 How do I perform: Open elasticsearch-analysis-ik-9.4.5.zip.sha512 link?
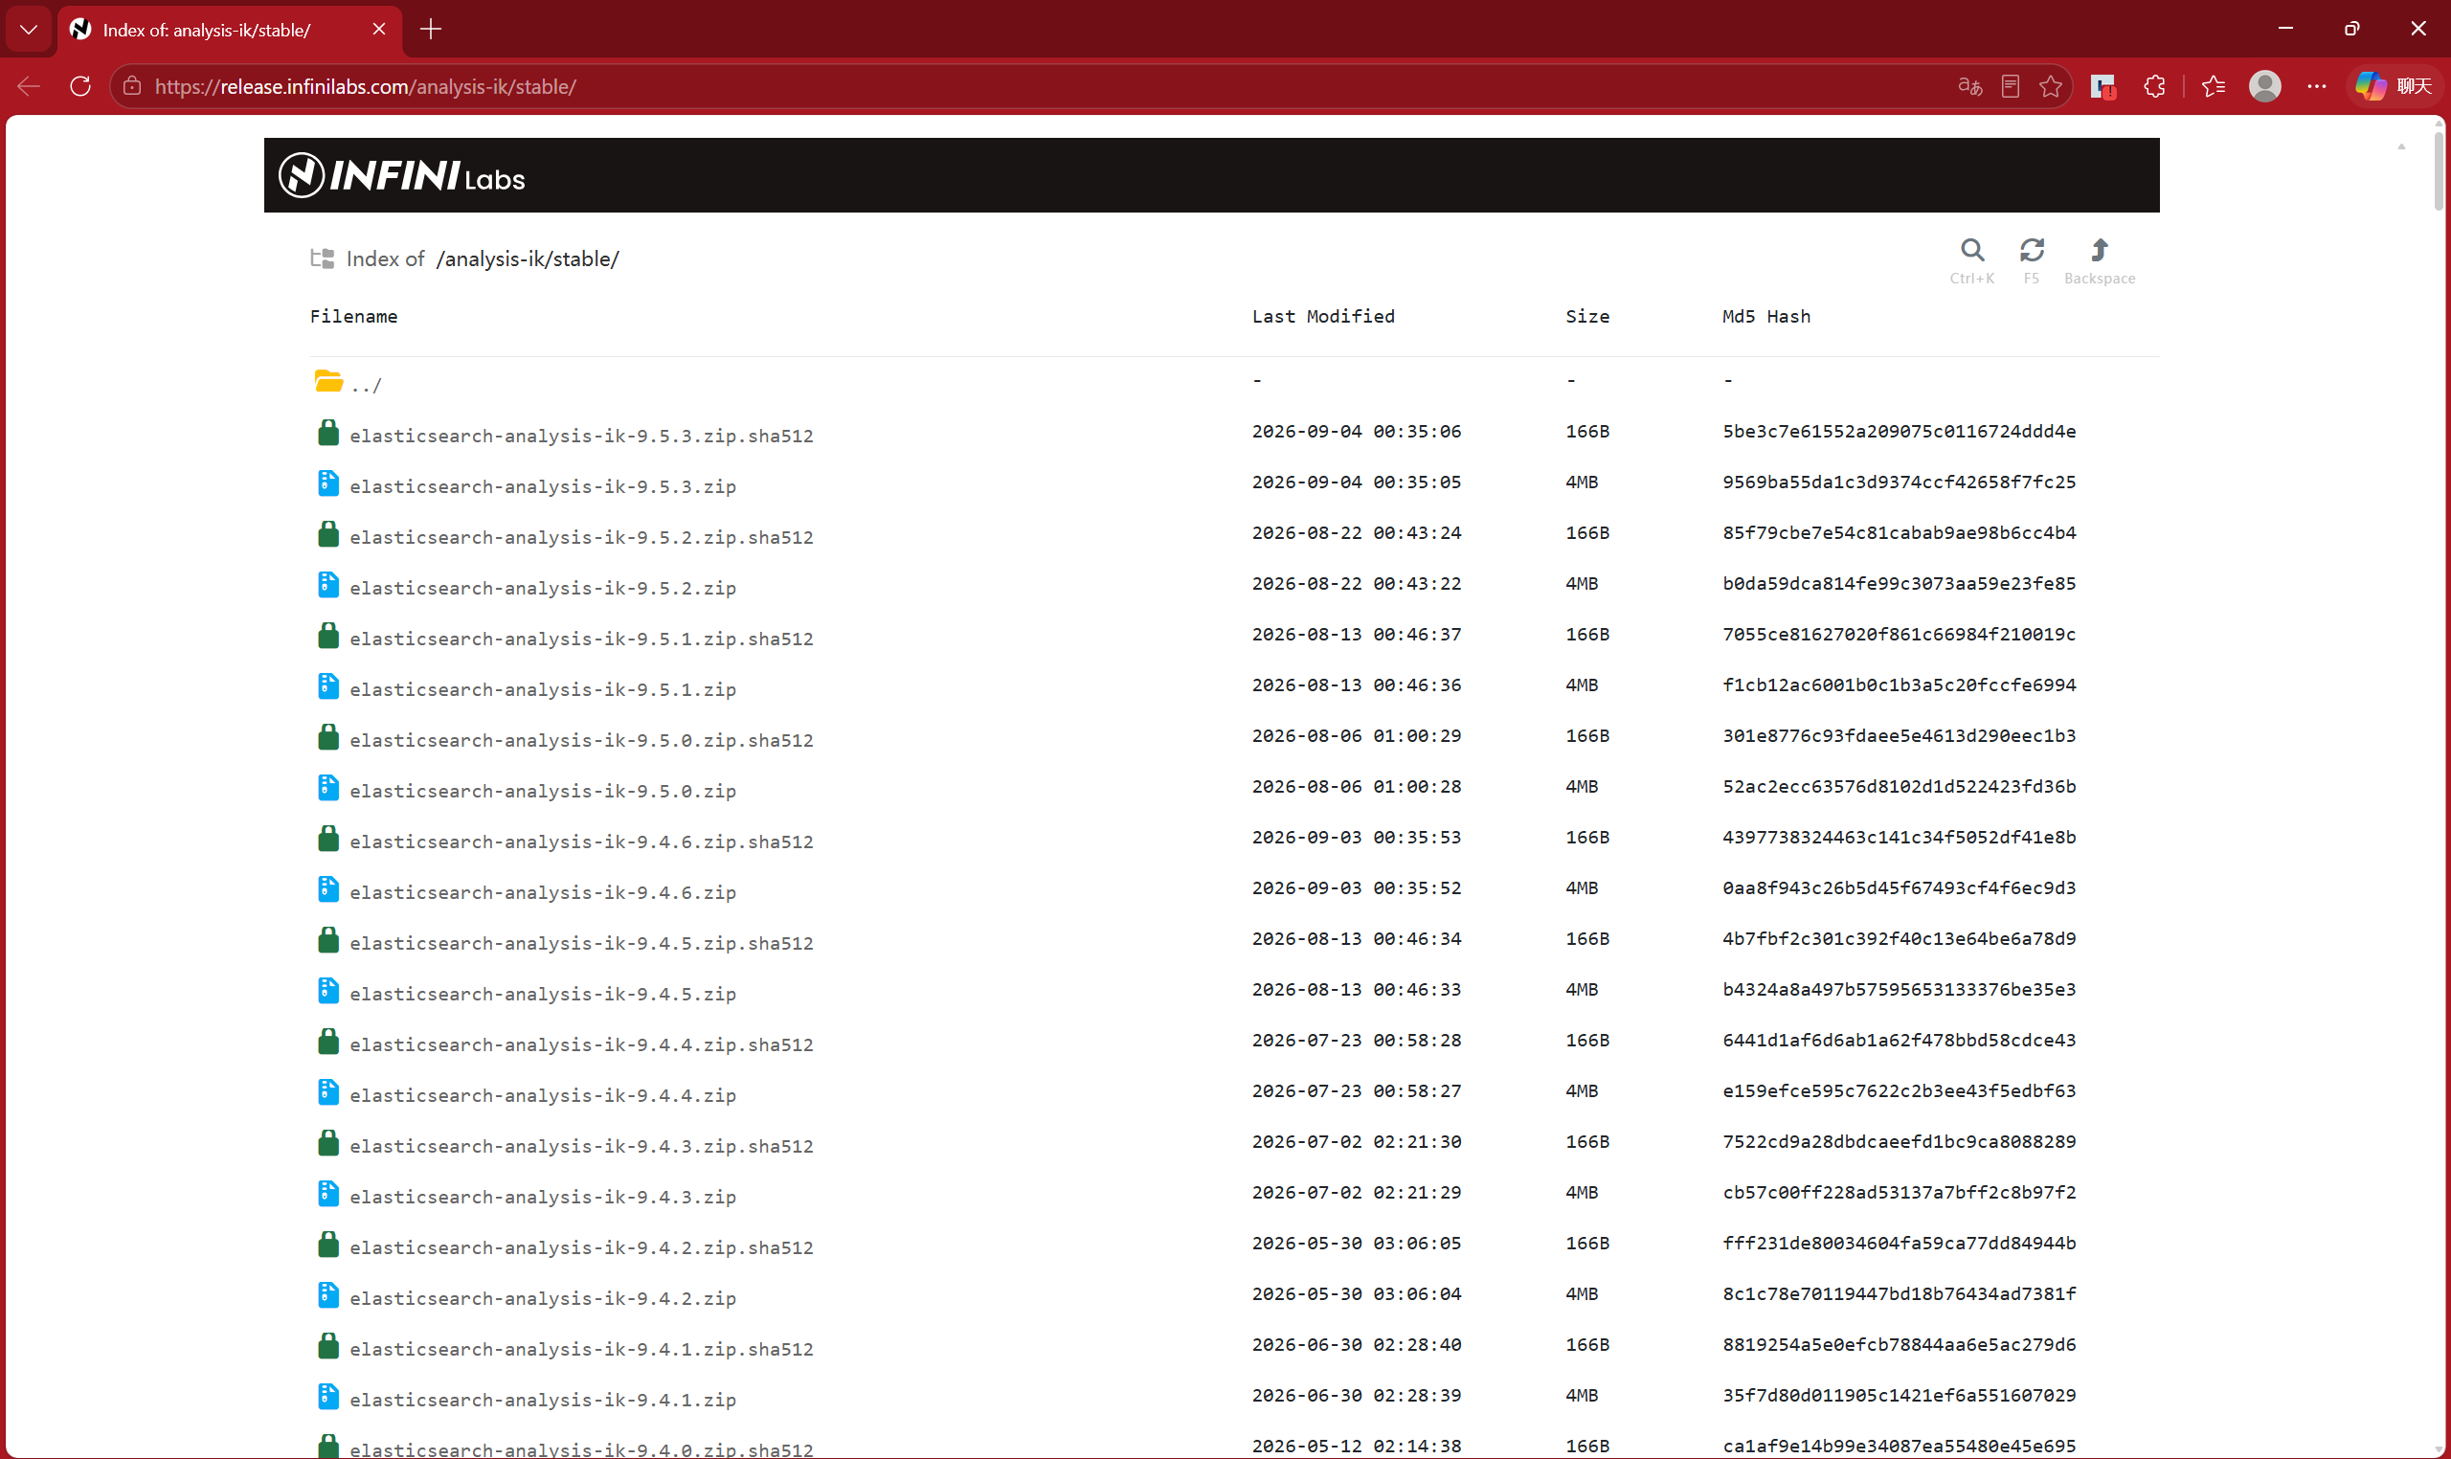[581, 943]
